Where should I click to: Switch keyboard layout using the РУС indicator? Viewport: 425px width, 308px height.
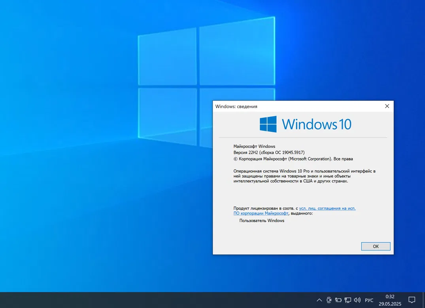click(x=369, y=300)
